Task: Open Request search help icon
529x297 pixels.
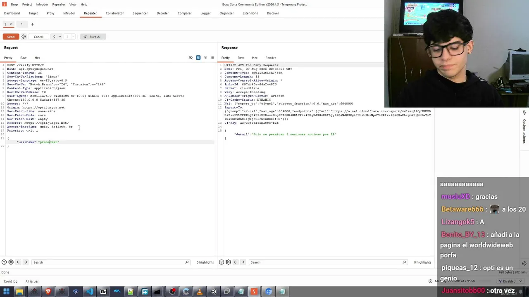Action: tap(4, 262)
